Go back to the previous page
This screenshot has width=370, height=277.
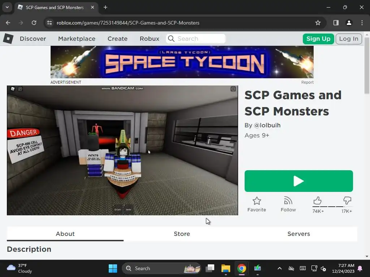8,23
